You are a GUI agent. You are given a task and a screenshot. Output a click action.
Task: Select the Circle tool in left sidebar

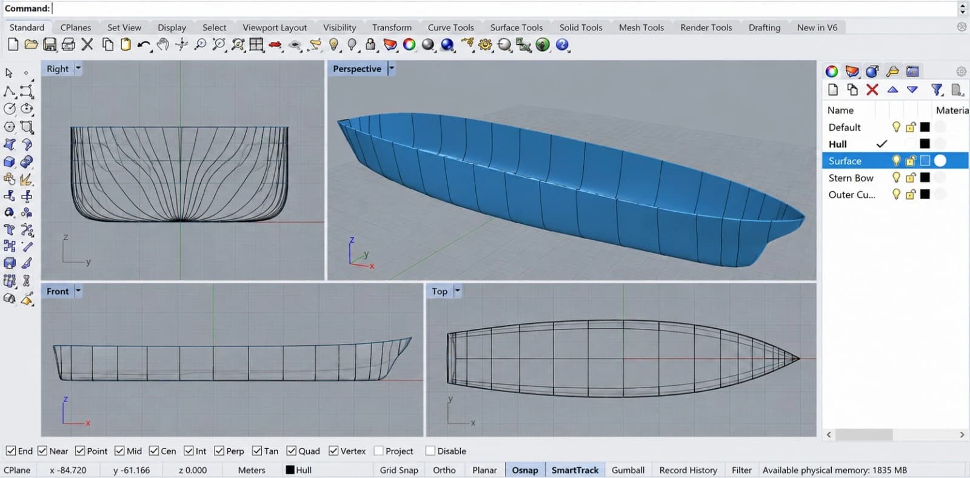(10, 109)
